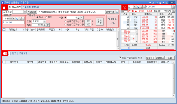Click the 청산주문가능수량 percent field
Image resolution: width=177 pixels, height=104 pixels.
88,25
